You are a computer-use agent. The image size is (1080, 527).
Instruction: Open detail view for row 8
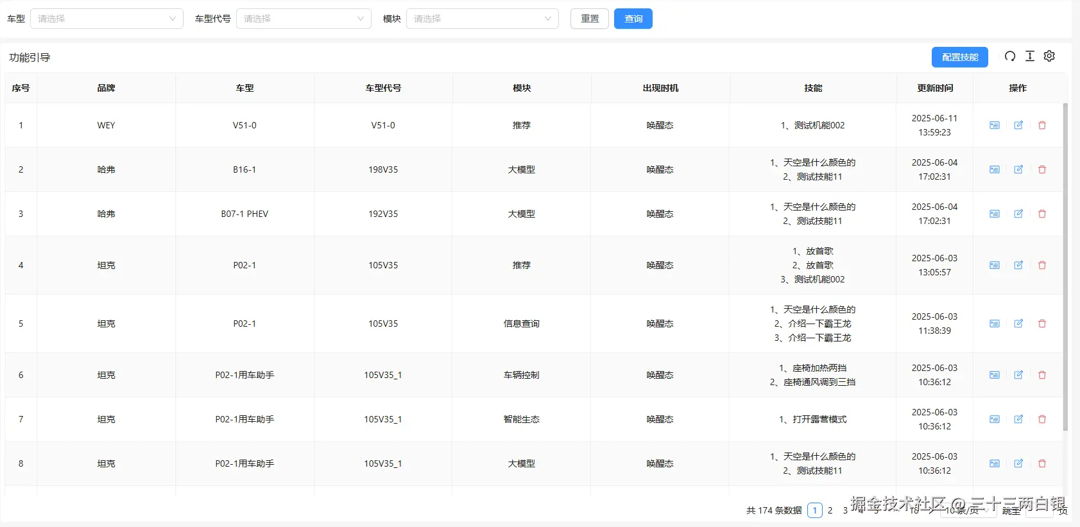994,463
